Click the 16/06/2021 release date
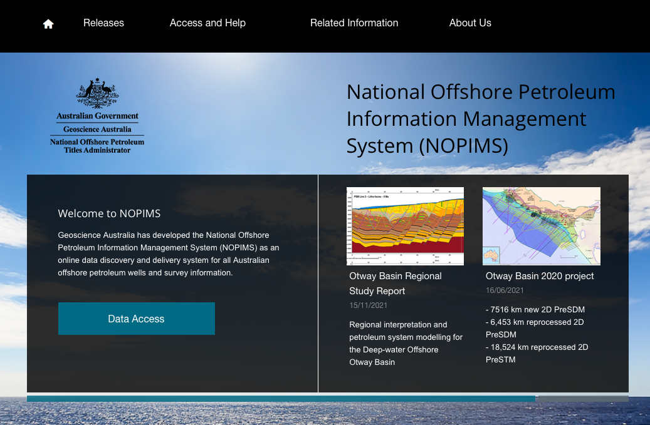The image size is (650, 425). (x=504, y=290)
